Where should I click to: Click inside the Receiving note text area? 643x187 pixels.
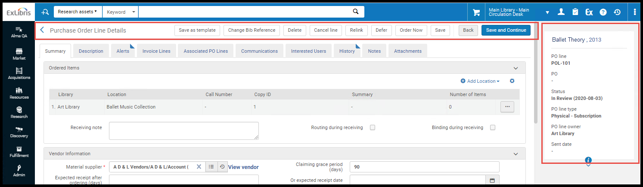[184, 130]
